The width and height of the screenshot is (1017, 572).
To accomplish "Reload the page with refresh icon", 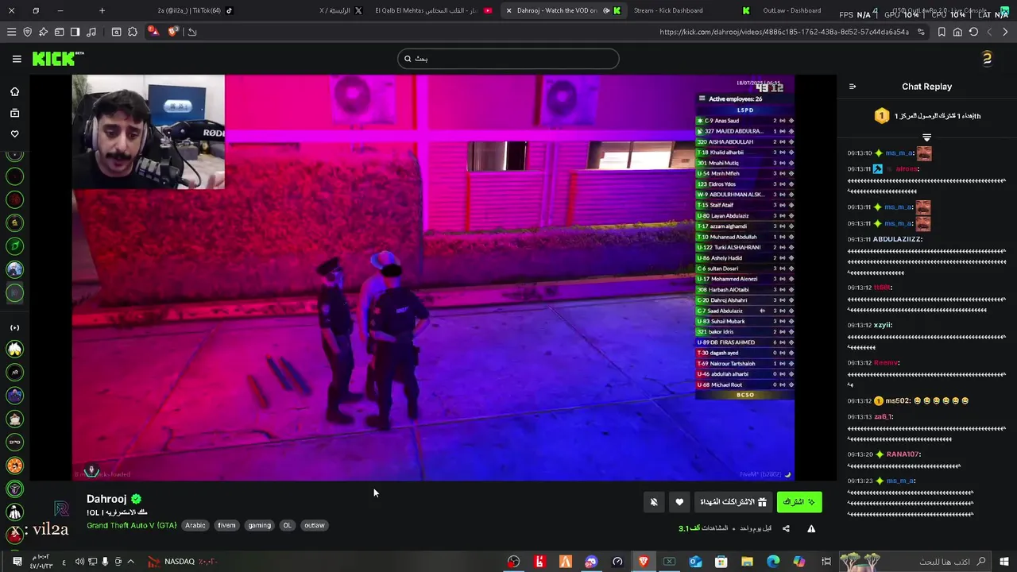I will (973, 32).
